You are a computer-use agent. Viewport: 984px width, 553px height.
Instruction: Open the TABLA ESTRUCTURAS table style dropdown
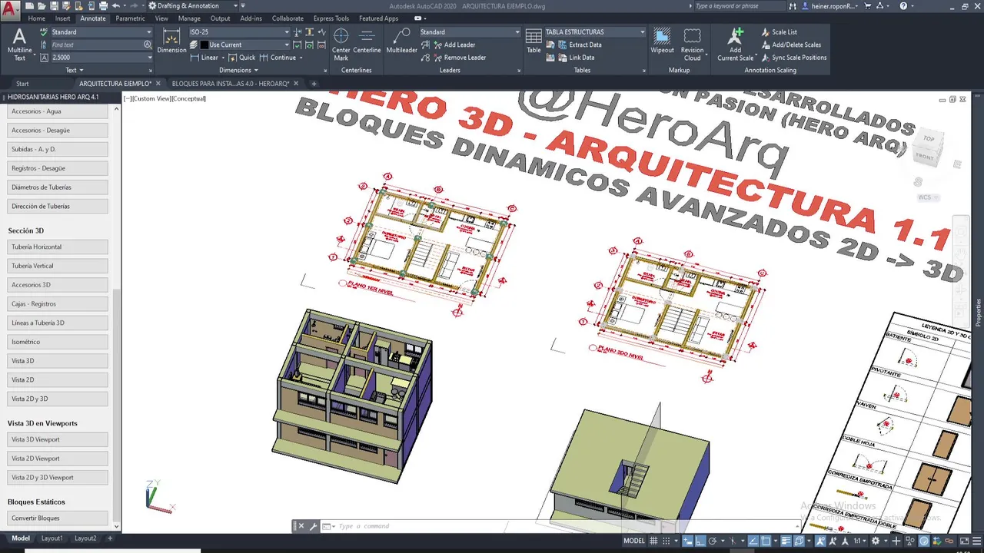(594, 32)
